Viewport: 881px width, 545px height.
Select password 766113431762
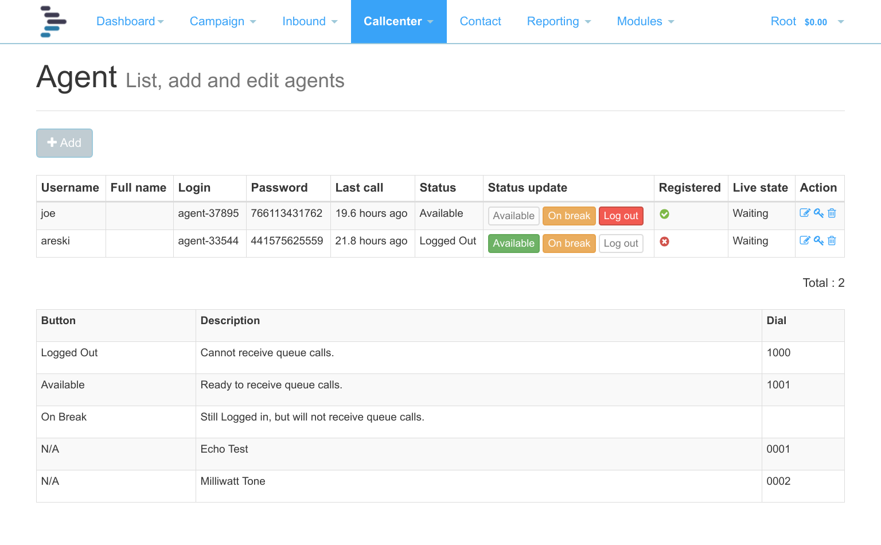pos(287,213)
